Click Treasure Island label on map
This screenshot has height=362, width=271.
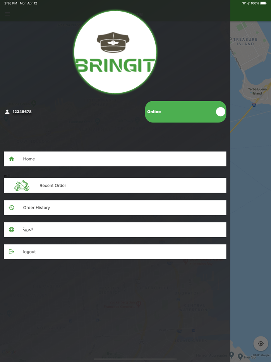(x=245, y=42)
